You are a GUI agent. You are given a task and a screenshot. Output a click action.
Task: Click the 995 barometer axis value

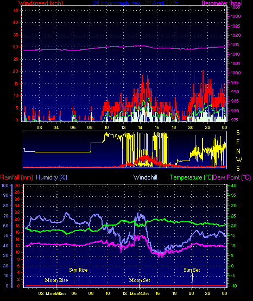point(236,82)
